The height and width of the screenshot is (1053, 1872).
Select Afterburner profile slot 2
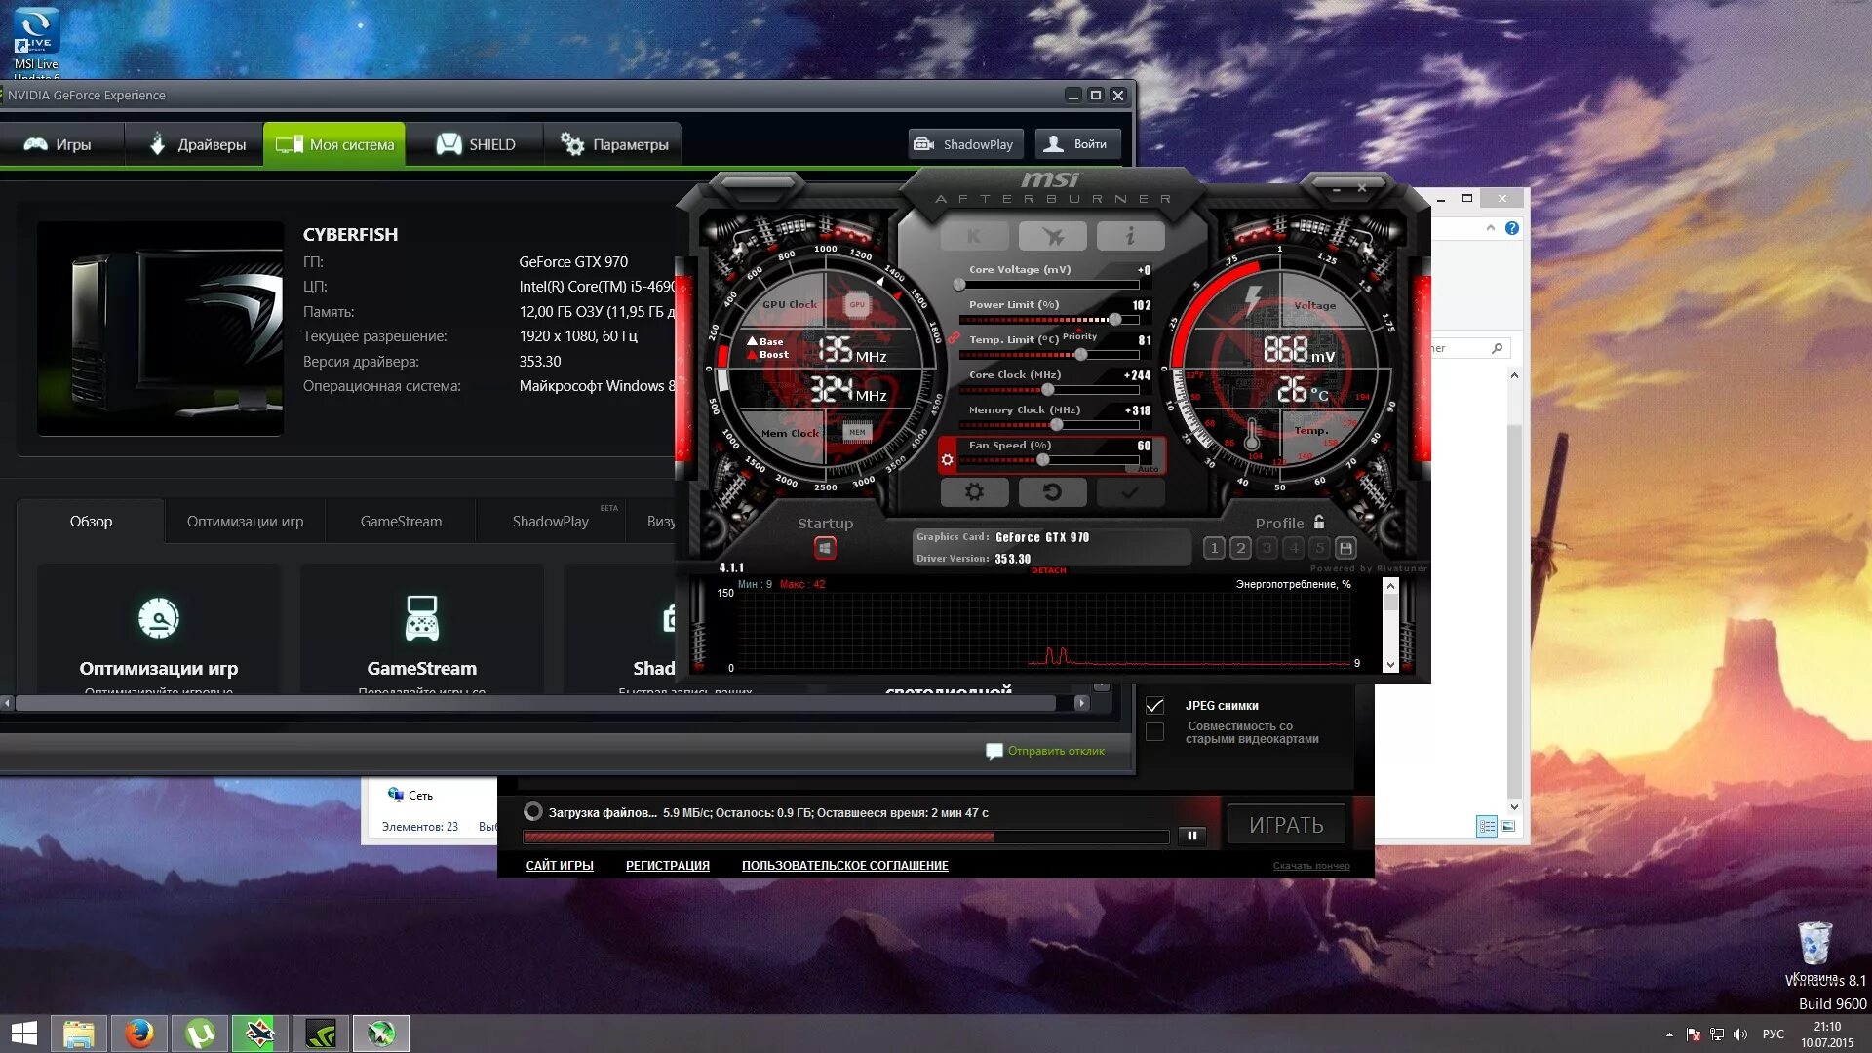(x=1240, y=548)
